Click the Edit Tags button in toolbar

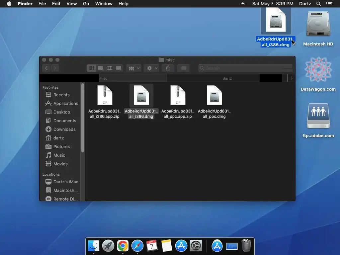coord(183,68)
